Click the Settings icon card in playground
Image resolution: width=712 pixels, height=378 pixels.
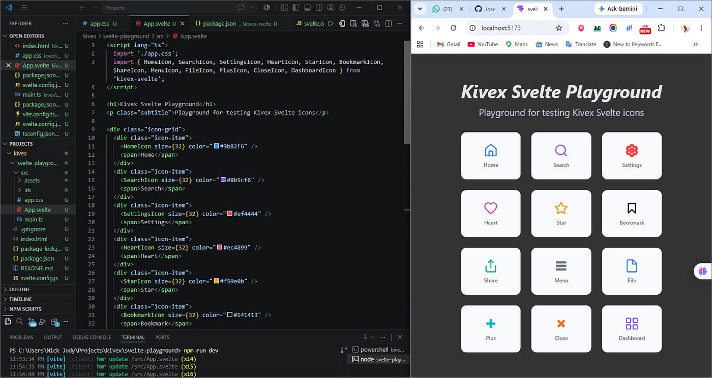[x=632, y=156]
